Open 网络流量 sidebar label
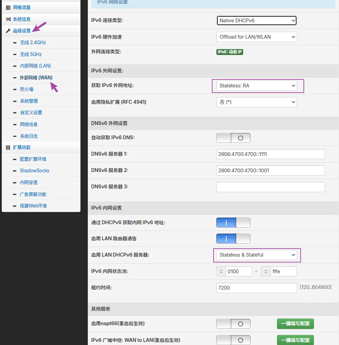This screenshot has width=339, height=345. [22, 7]
